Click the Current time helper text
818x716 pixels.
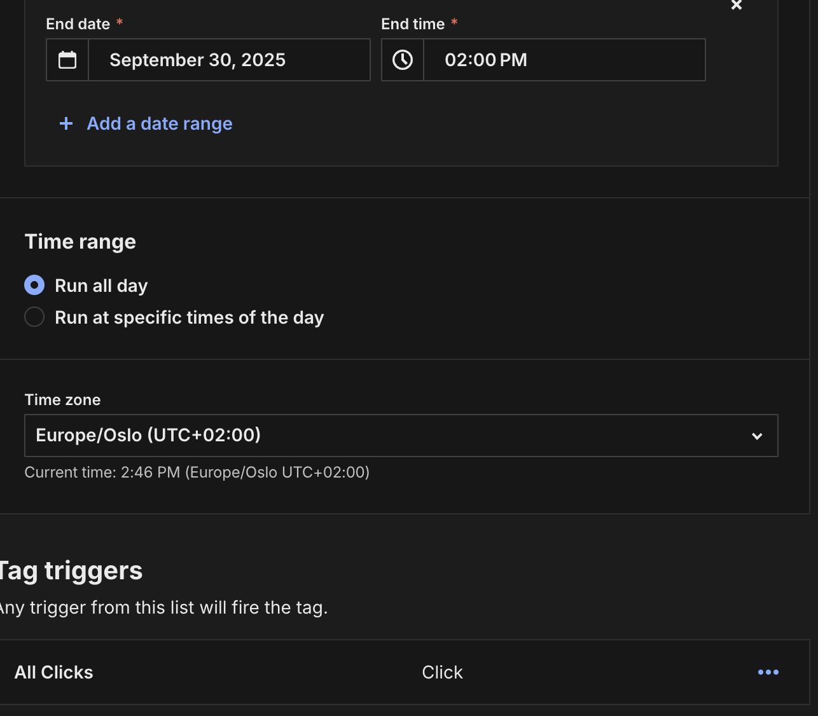coord(197,472)
